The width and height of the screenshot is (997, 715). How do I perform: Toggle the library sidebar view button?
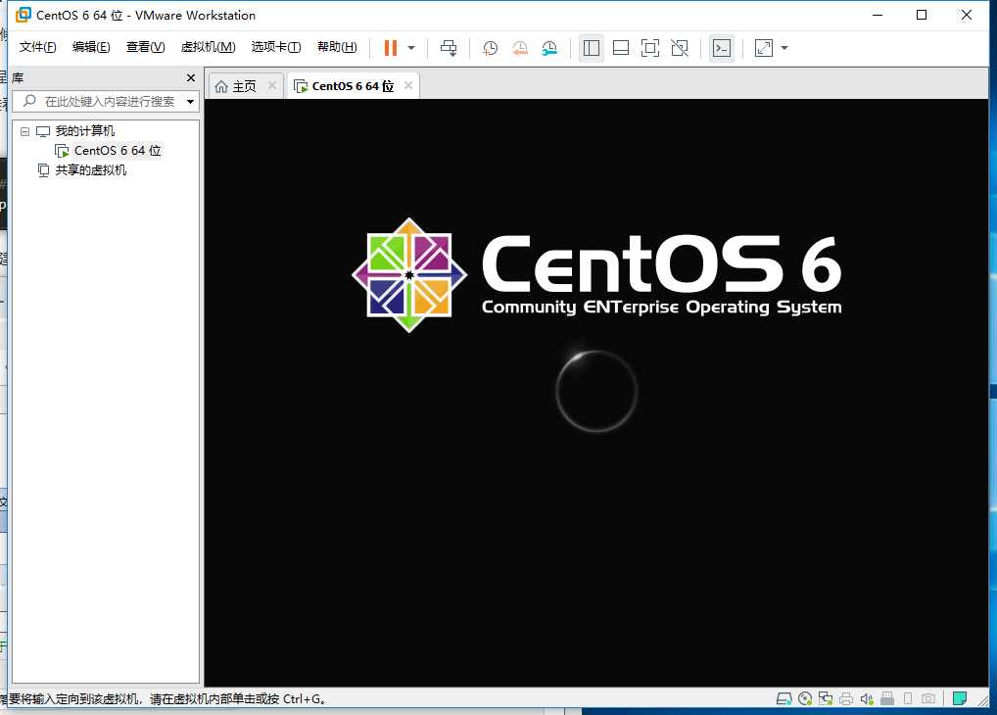(x=592, y=48)
